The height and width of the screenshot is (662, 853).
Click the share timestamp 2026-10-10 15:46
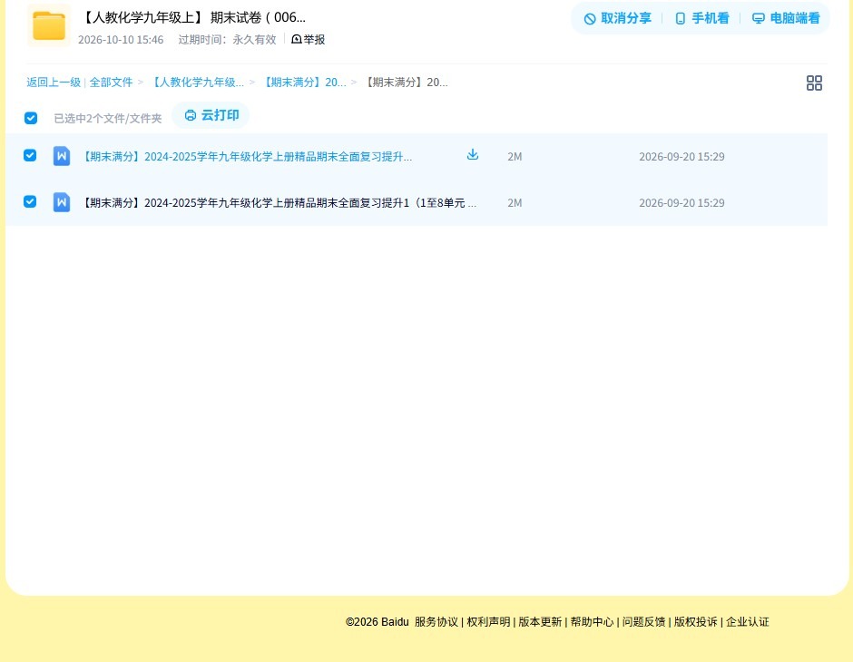(121, 40)
